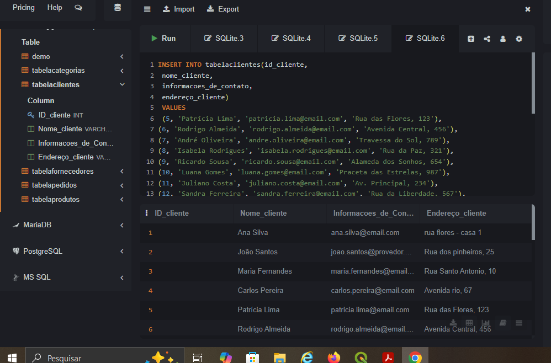Screen dimensions: 551x363
Task: Switch results to table grid view icon
Action: tap(469, 323)
